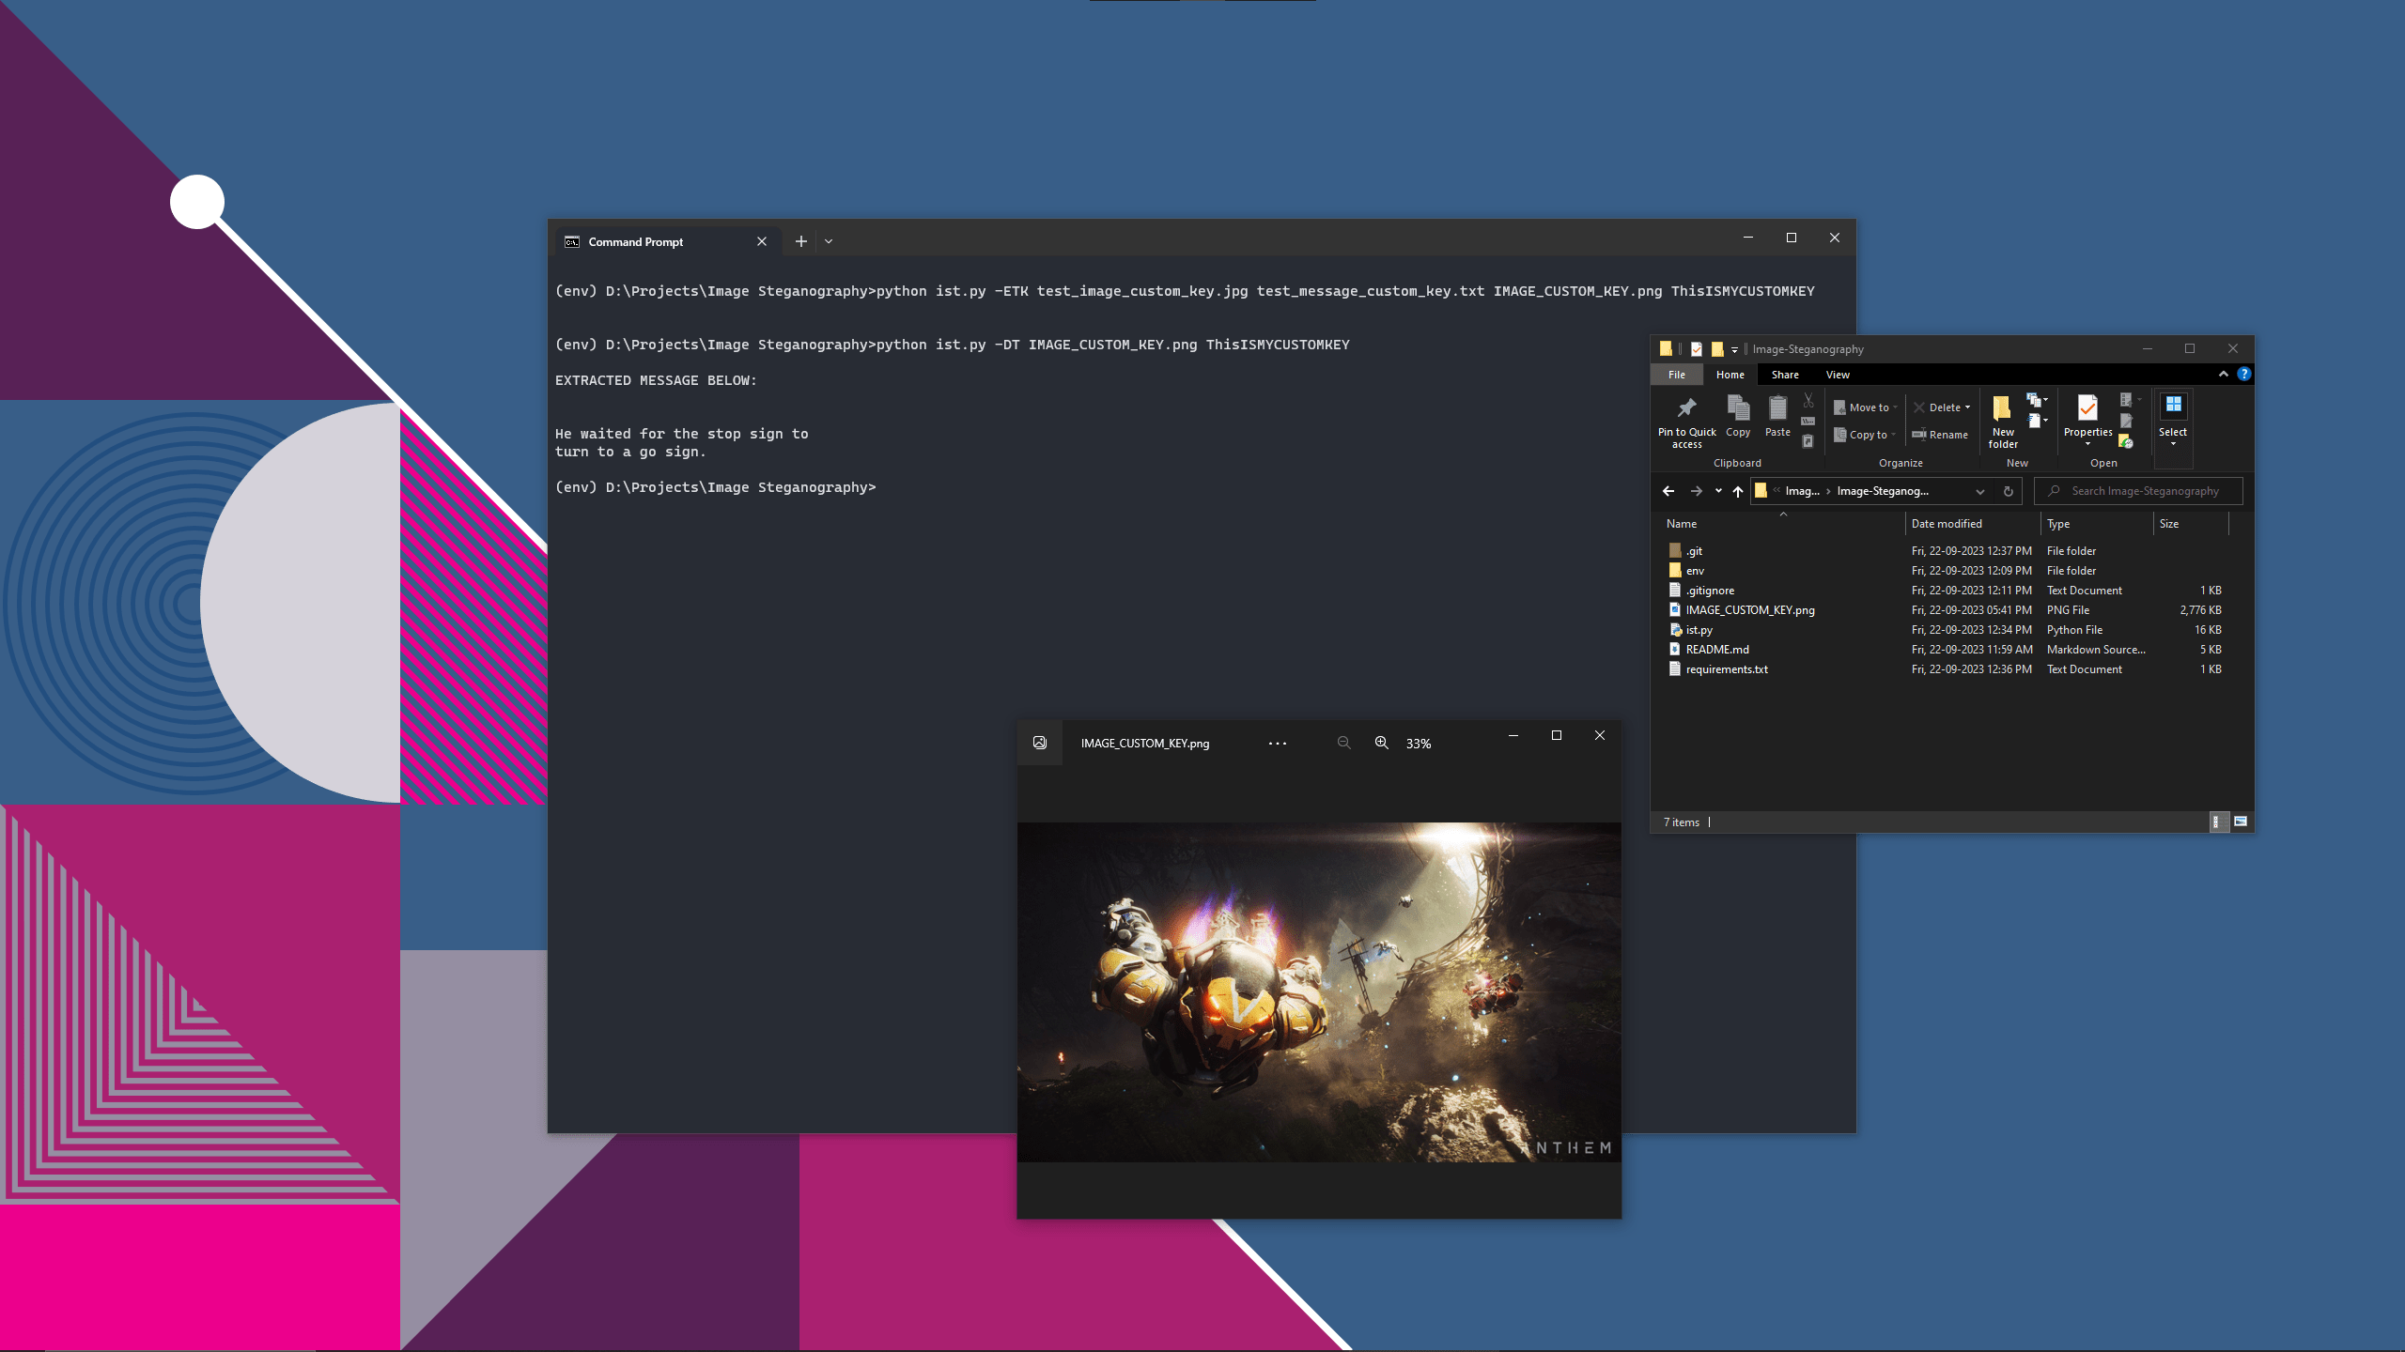2405x1352 pixels.
Task: Click the Copy icon in Clipboard group
Action: pos(1738,417)
